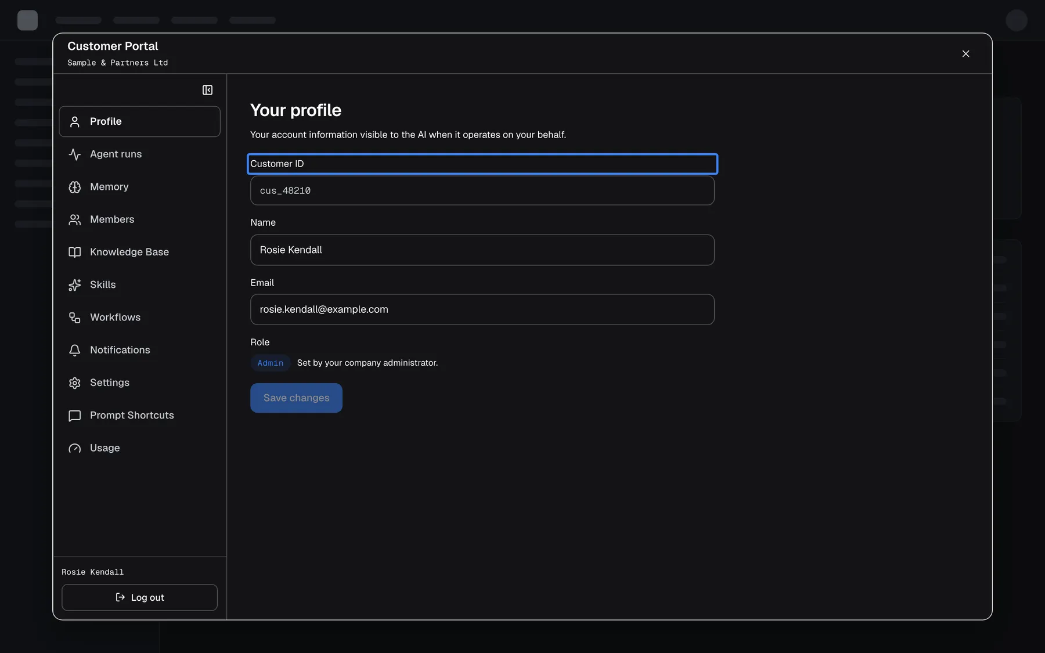Click the Knowledge Base book icon

point(75,252)
